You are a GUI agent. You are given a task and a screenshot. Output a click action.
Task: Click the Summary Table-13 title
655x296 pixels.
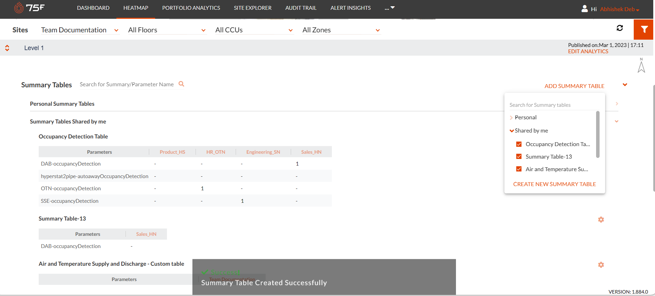(62, 218)
